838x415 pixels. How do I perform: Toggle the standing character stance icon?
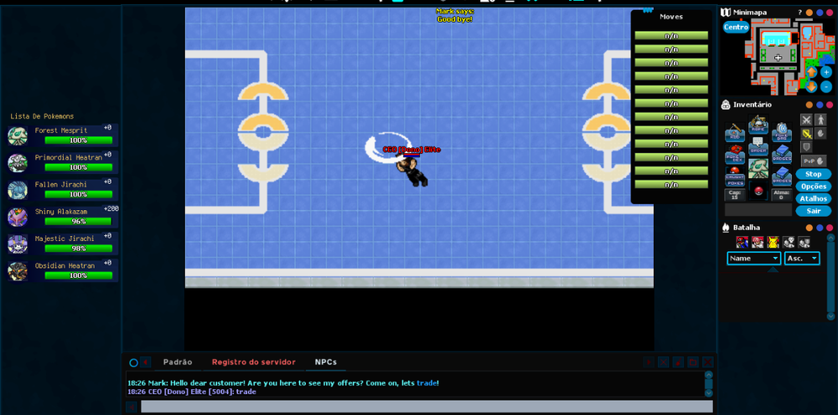point(820,120)
